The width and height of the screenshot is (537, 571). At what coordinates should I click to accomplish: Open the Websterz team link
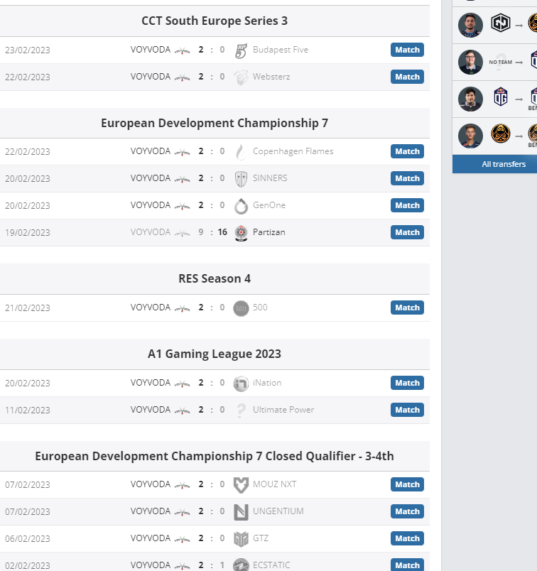271,77
